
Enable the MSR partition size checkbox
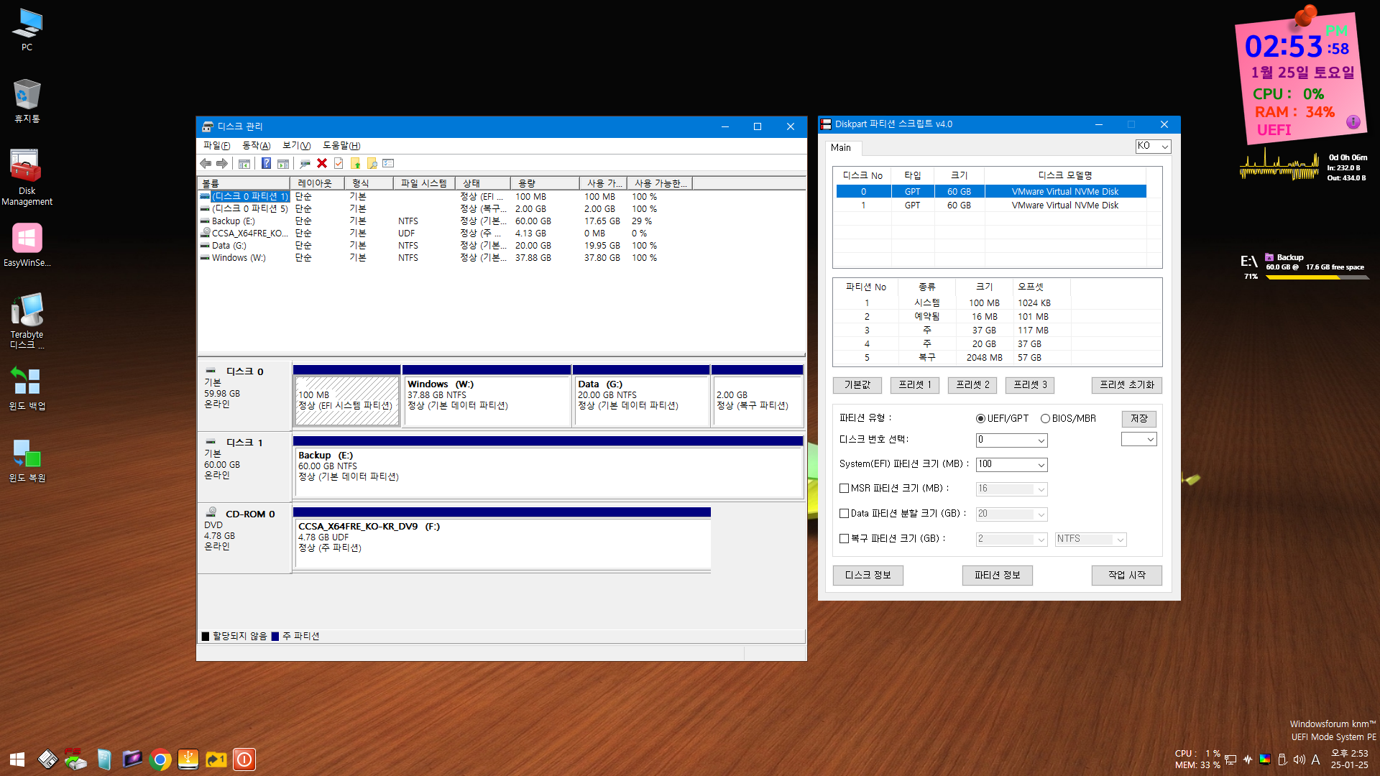[x=845, y=489]
